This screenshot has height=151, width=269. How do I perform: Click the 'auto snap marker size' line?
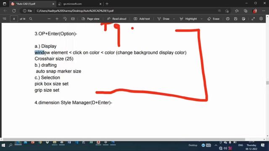click(x=58, y=71)
